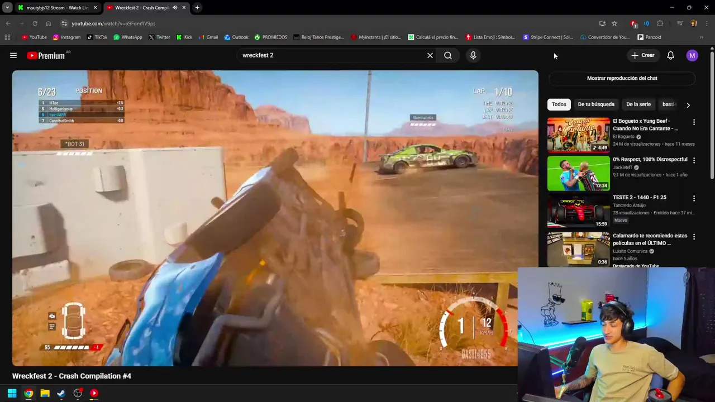This screenshot has height=402, width=715.
Task: Open OBS Studio from taskbar
Action: (78, 393)
